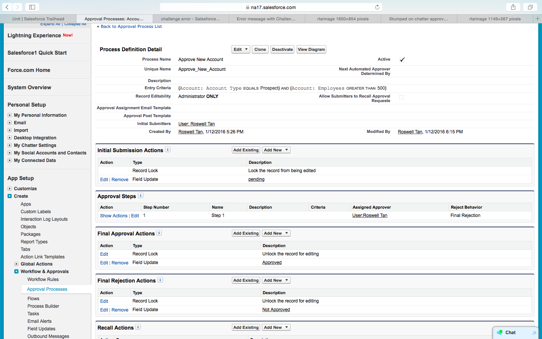Viewport: 542px width, 339px height.
Task: Open the Chat widget icon
Action: point(500,332)
